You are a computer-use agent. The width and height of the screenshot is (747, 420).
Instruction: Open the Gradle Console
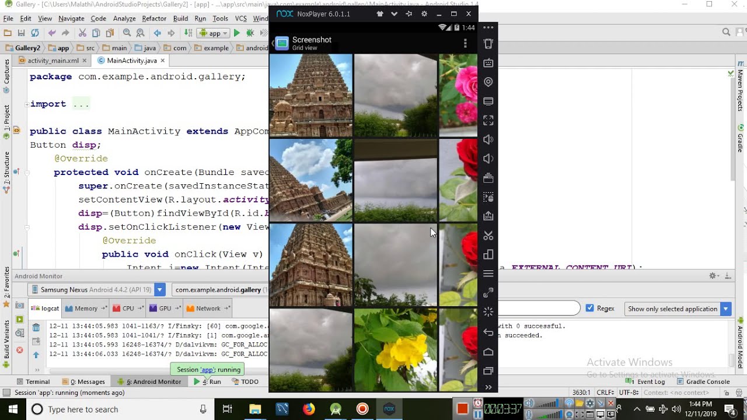[704, 381]
